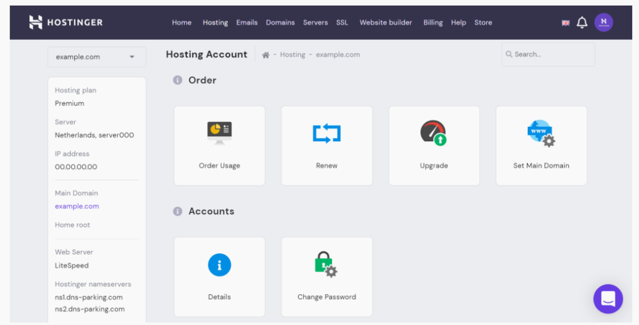Go to the Billing menu
This screenshot has height=325, width=639.
pos(432,22)
